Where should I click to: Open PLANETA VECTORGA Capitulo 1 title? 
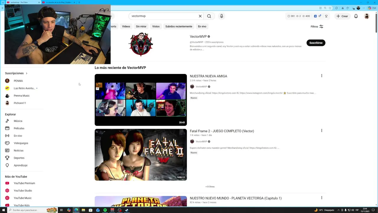click(236, 198)
